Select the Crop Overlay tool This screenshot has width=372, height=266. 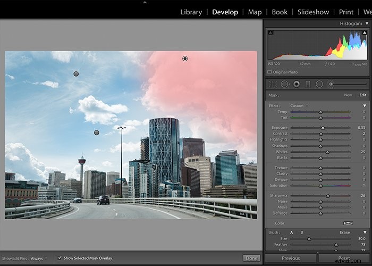[x=273, y=84]
